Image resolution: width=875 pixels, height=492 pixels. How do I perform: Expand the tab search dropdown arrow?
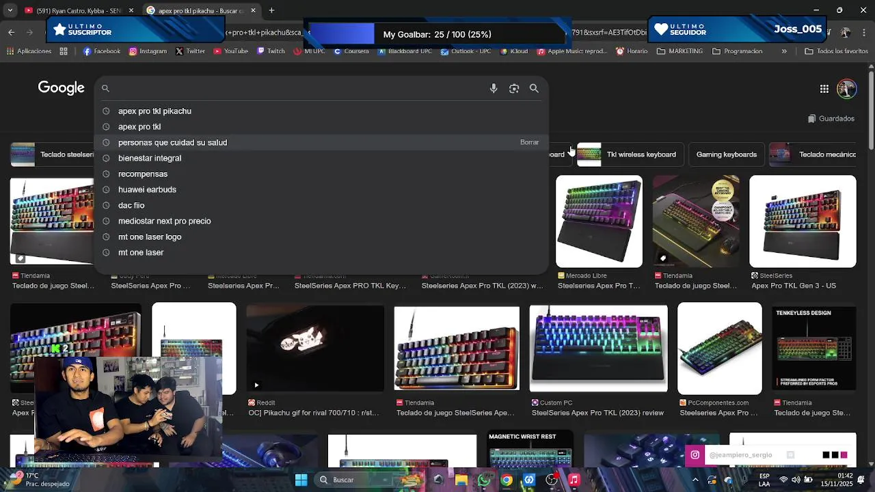tap(11, 10)
